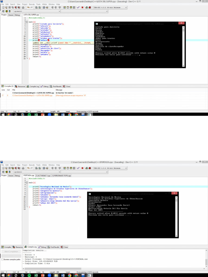The width and height of the screenshot is (208, 277).
Task: Click Debug checkmark icon in PORTADA window toolbar
Action: click(78, 168)
